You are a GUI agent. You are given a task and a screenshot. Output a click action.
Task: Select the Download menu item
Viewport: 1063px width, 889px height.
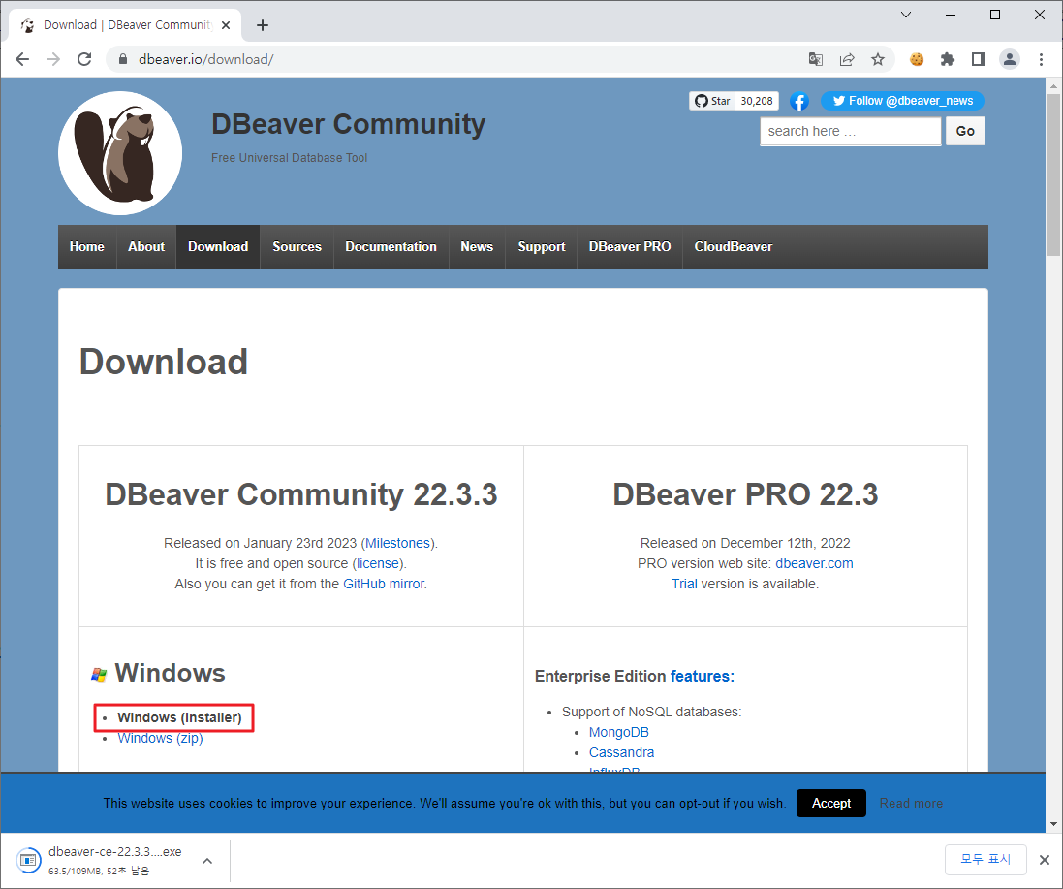click(218, 247)
